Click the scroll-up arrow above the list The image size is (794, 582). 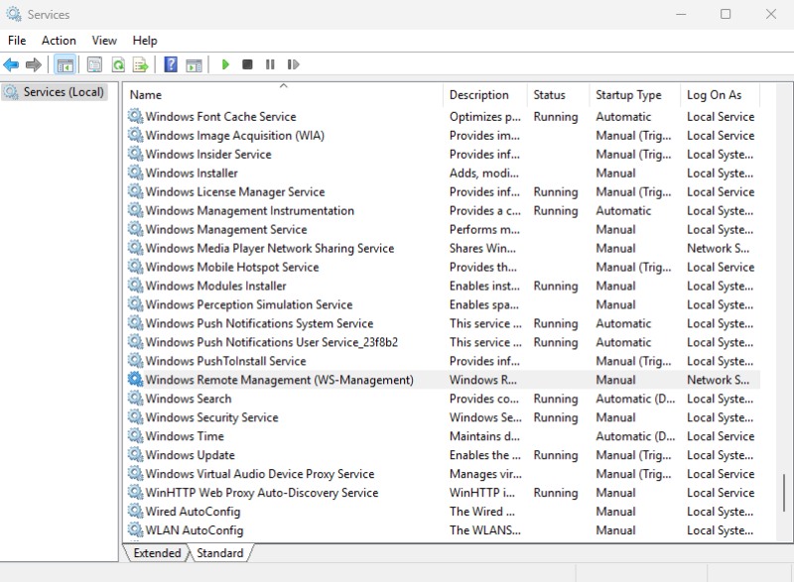[x=283, y=85]
